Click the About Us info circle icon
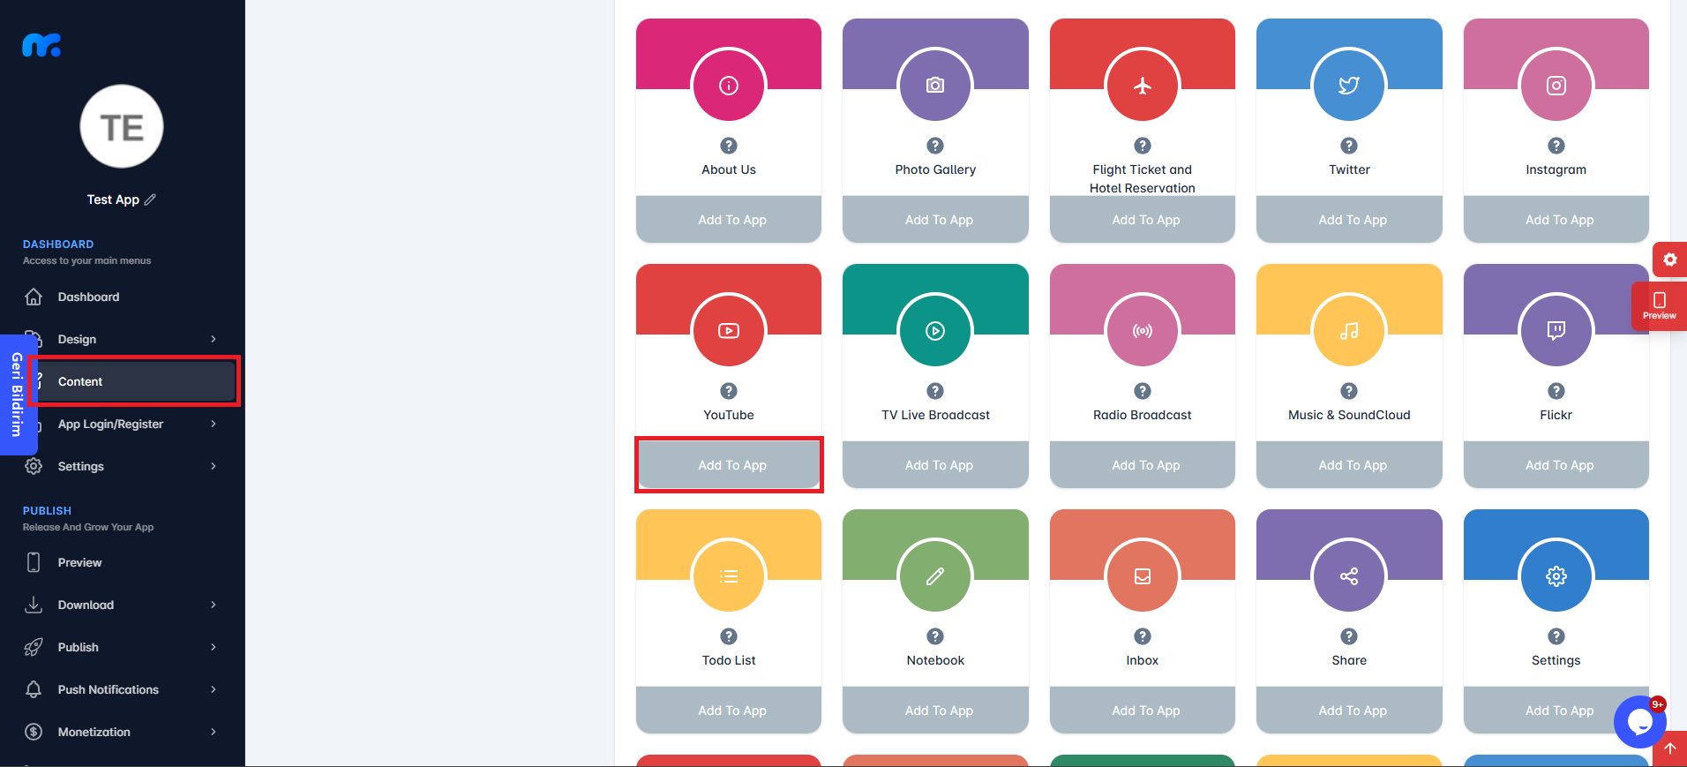Image resolution: width=1687 pixels, height=767 pixels. click(x=729, y=86)
